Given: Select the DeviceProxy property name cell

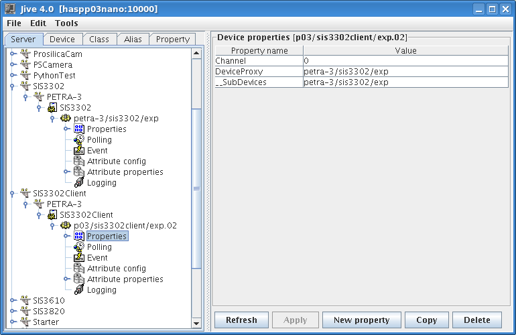Looking at the screenshot, I should [259, 72].
